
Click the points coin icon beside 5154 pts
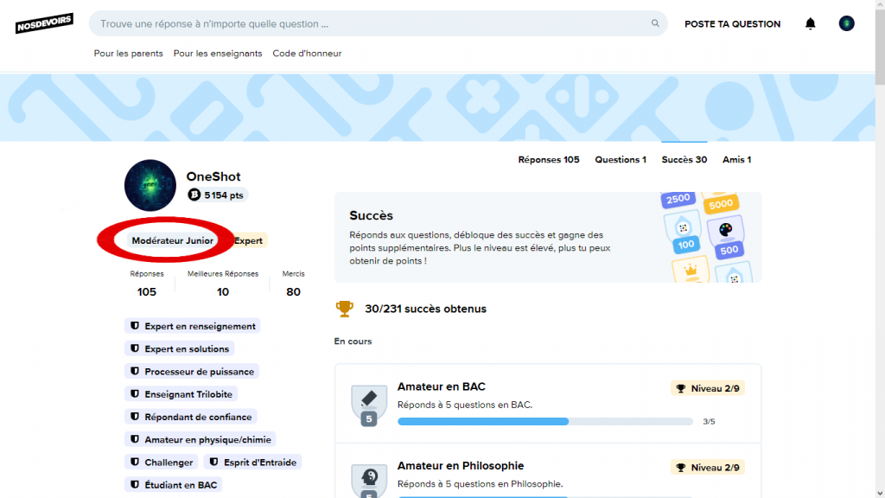click(194, 195)
